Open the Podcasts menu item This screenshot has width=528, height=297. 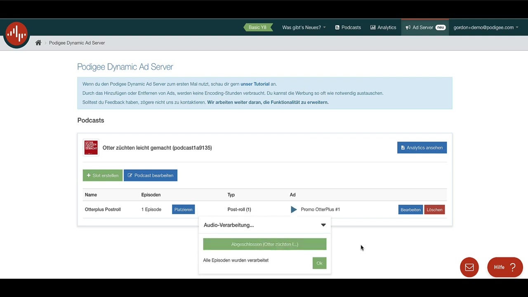click(x=348, y=28)
